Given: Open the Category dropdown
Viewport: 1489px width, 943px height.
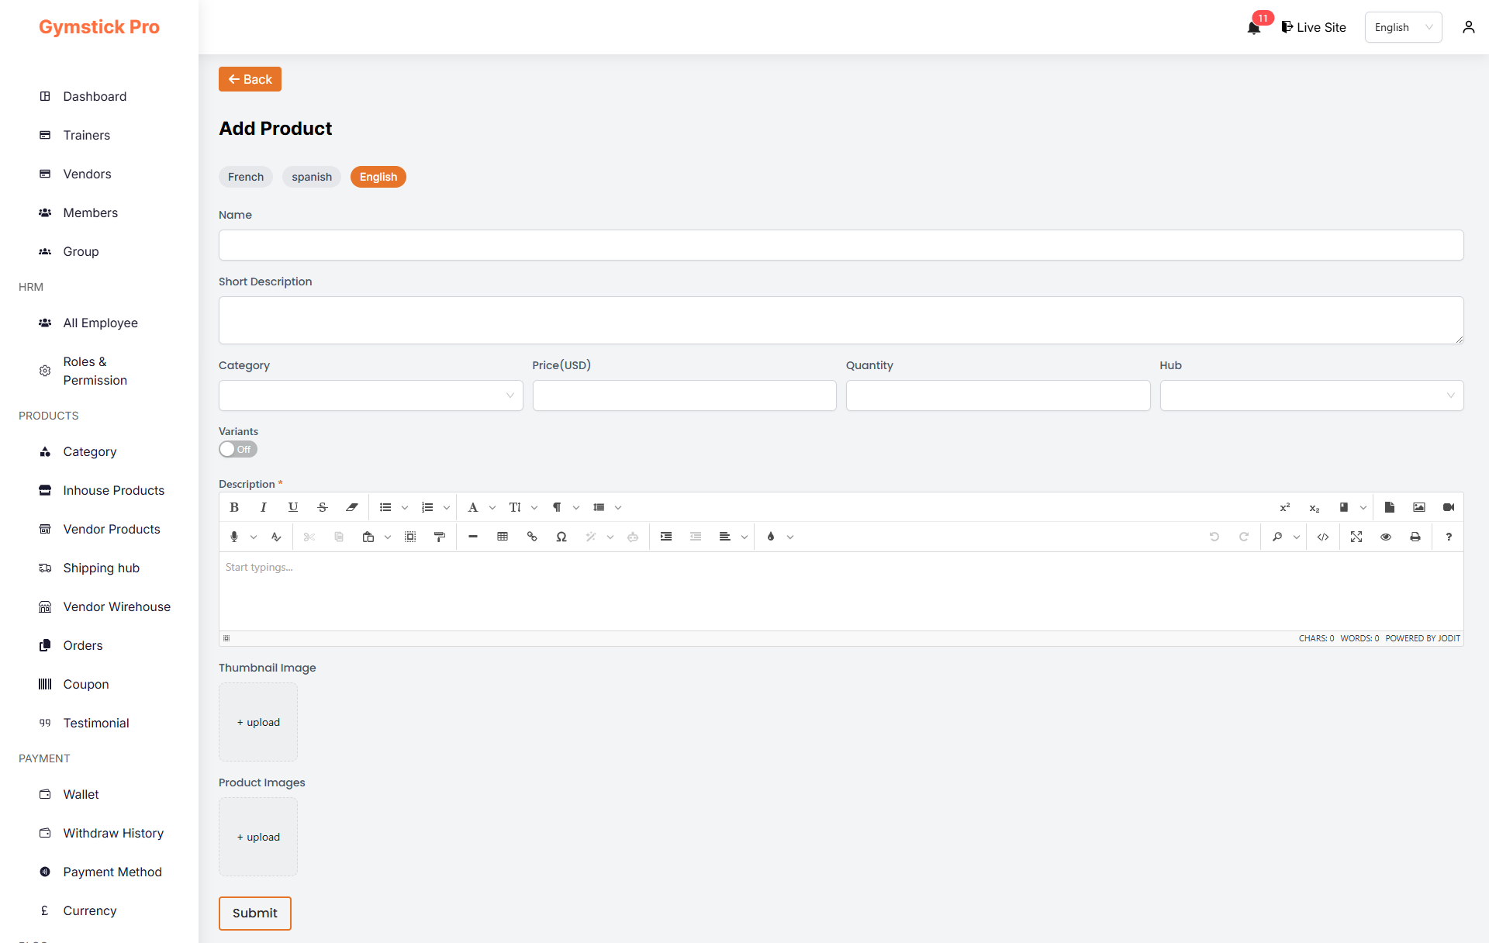Looking at the screenshot, I should [x=371, y=396].
